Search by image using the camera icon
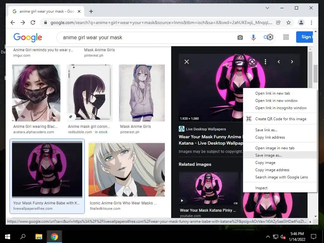This screenshot has height=243, width=324. pos(240,38)
